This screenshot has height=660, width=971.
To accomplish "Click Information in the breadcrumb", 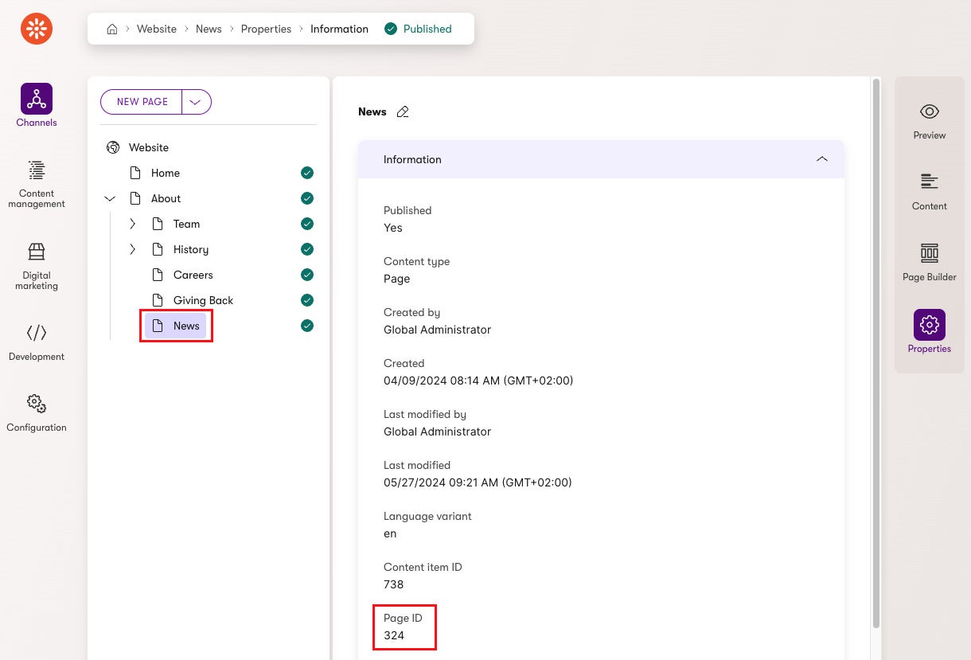I will (339, 29).
